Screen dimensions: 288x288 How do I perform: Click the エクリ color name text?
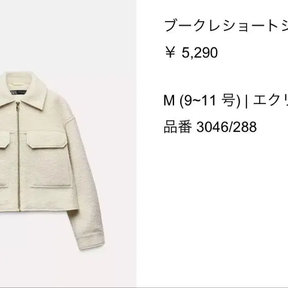point(270,100)
